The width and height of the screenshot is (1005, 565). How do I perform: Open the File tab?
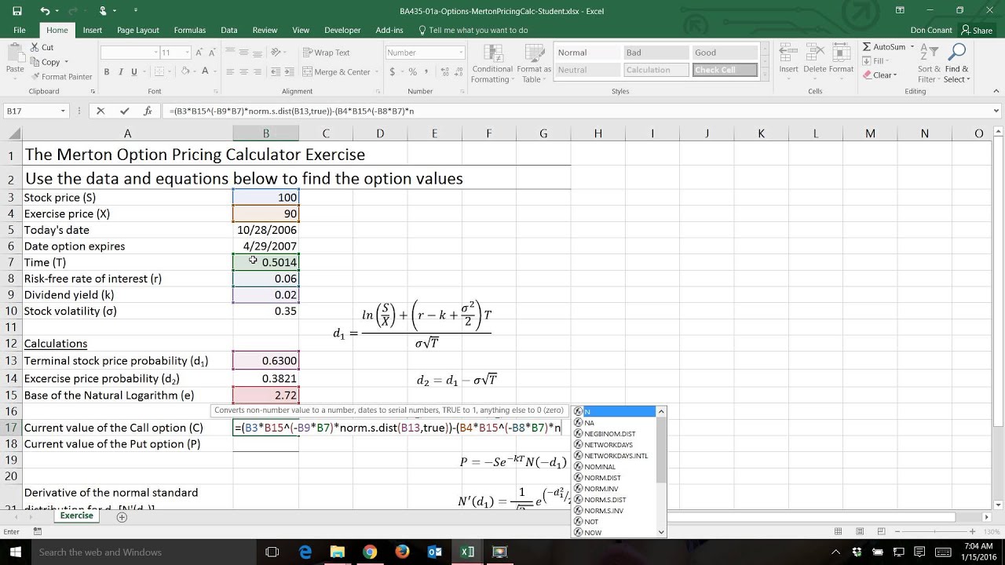tap(20, 31)
